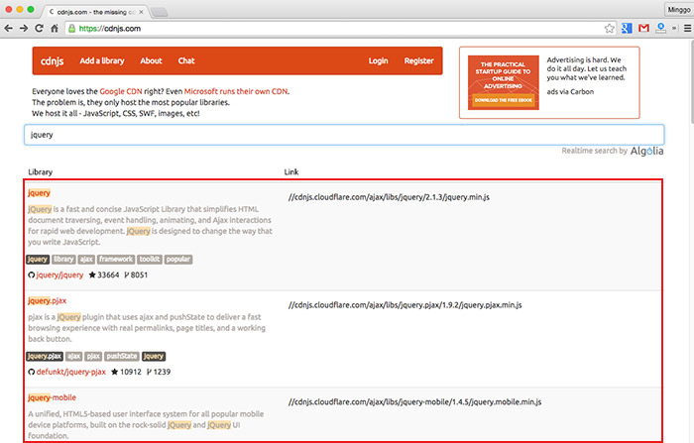
Task: Click the fork icon next to 8051
Action: click(x=127, y=275)
